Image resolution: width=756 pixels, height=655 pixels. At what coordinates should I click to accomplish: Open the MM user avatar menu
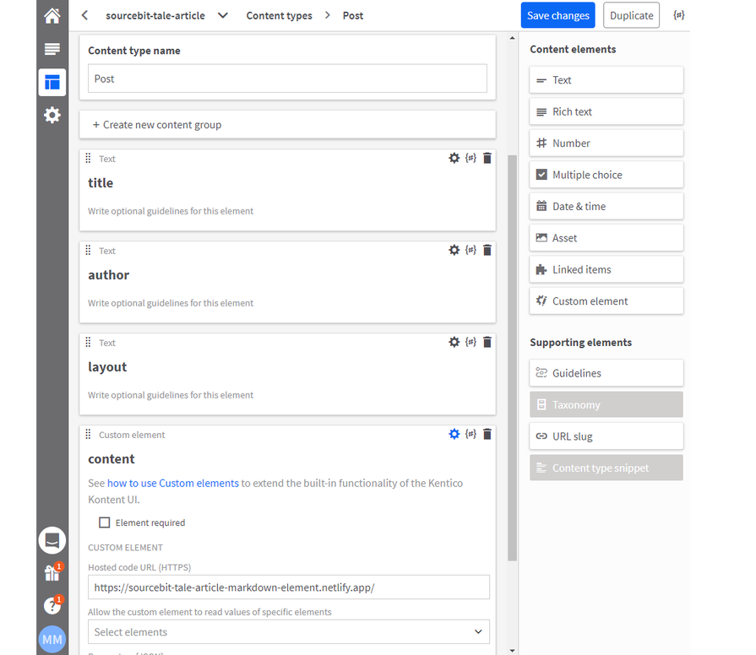52,639
